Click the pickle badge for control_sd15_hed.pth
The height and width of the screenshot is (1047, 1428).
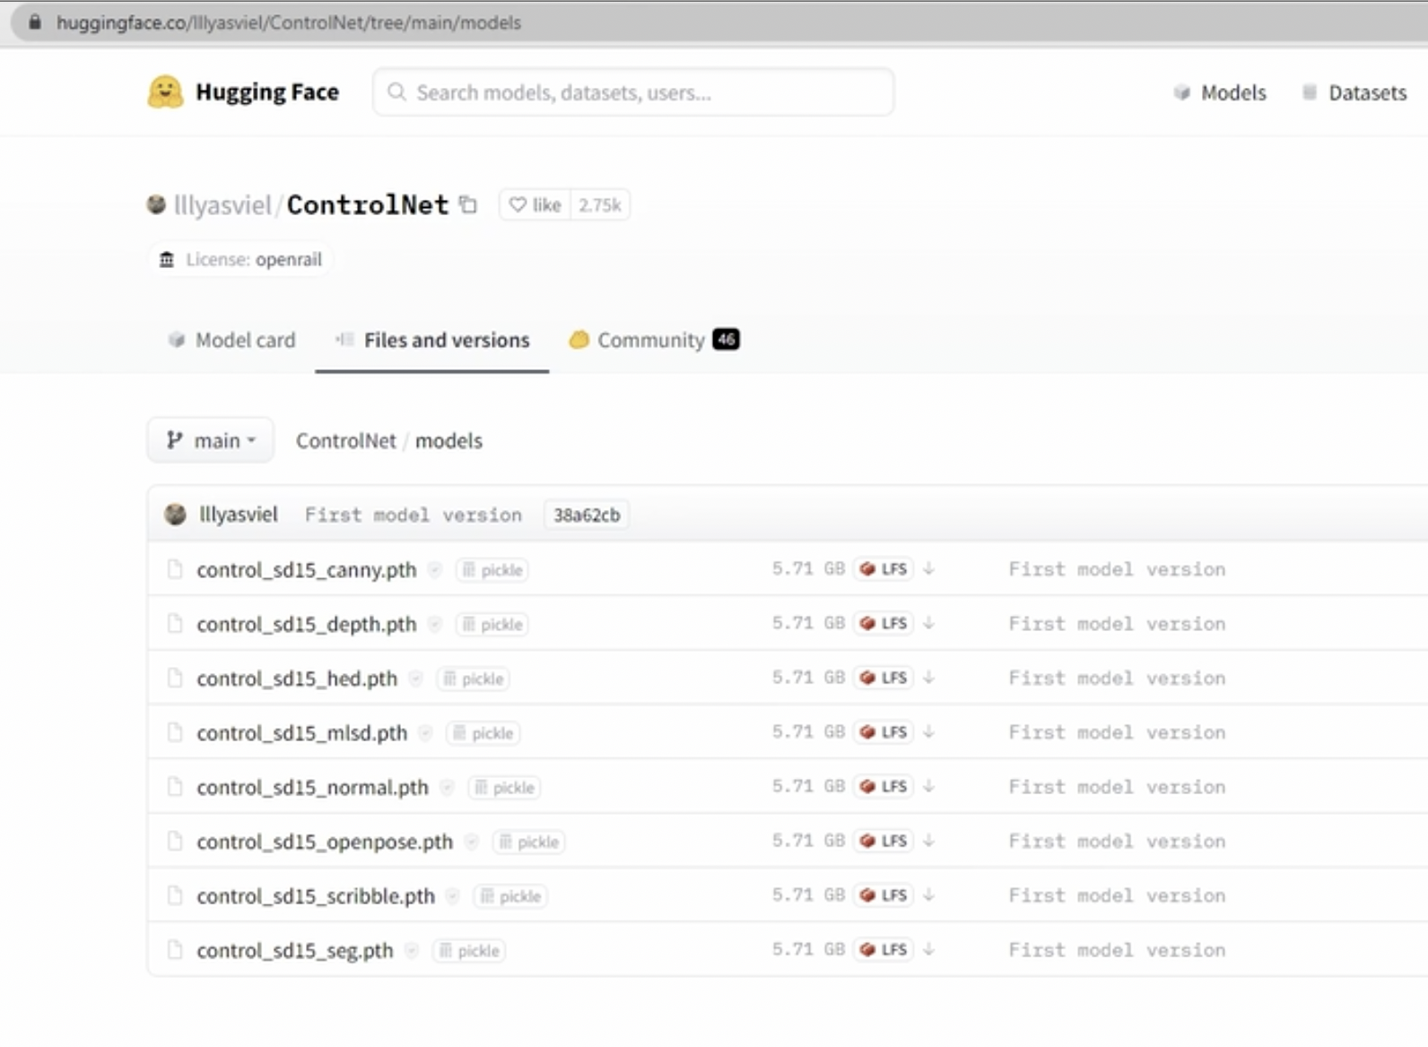coord(473,679)
